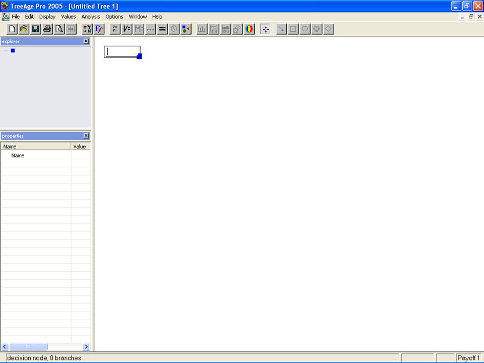Open the Help menu

[x=157, y=17]
